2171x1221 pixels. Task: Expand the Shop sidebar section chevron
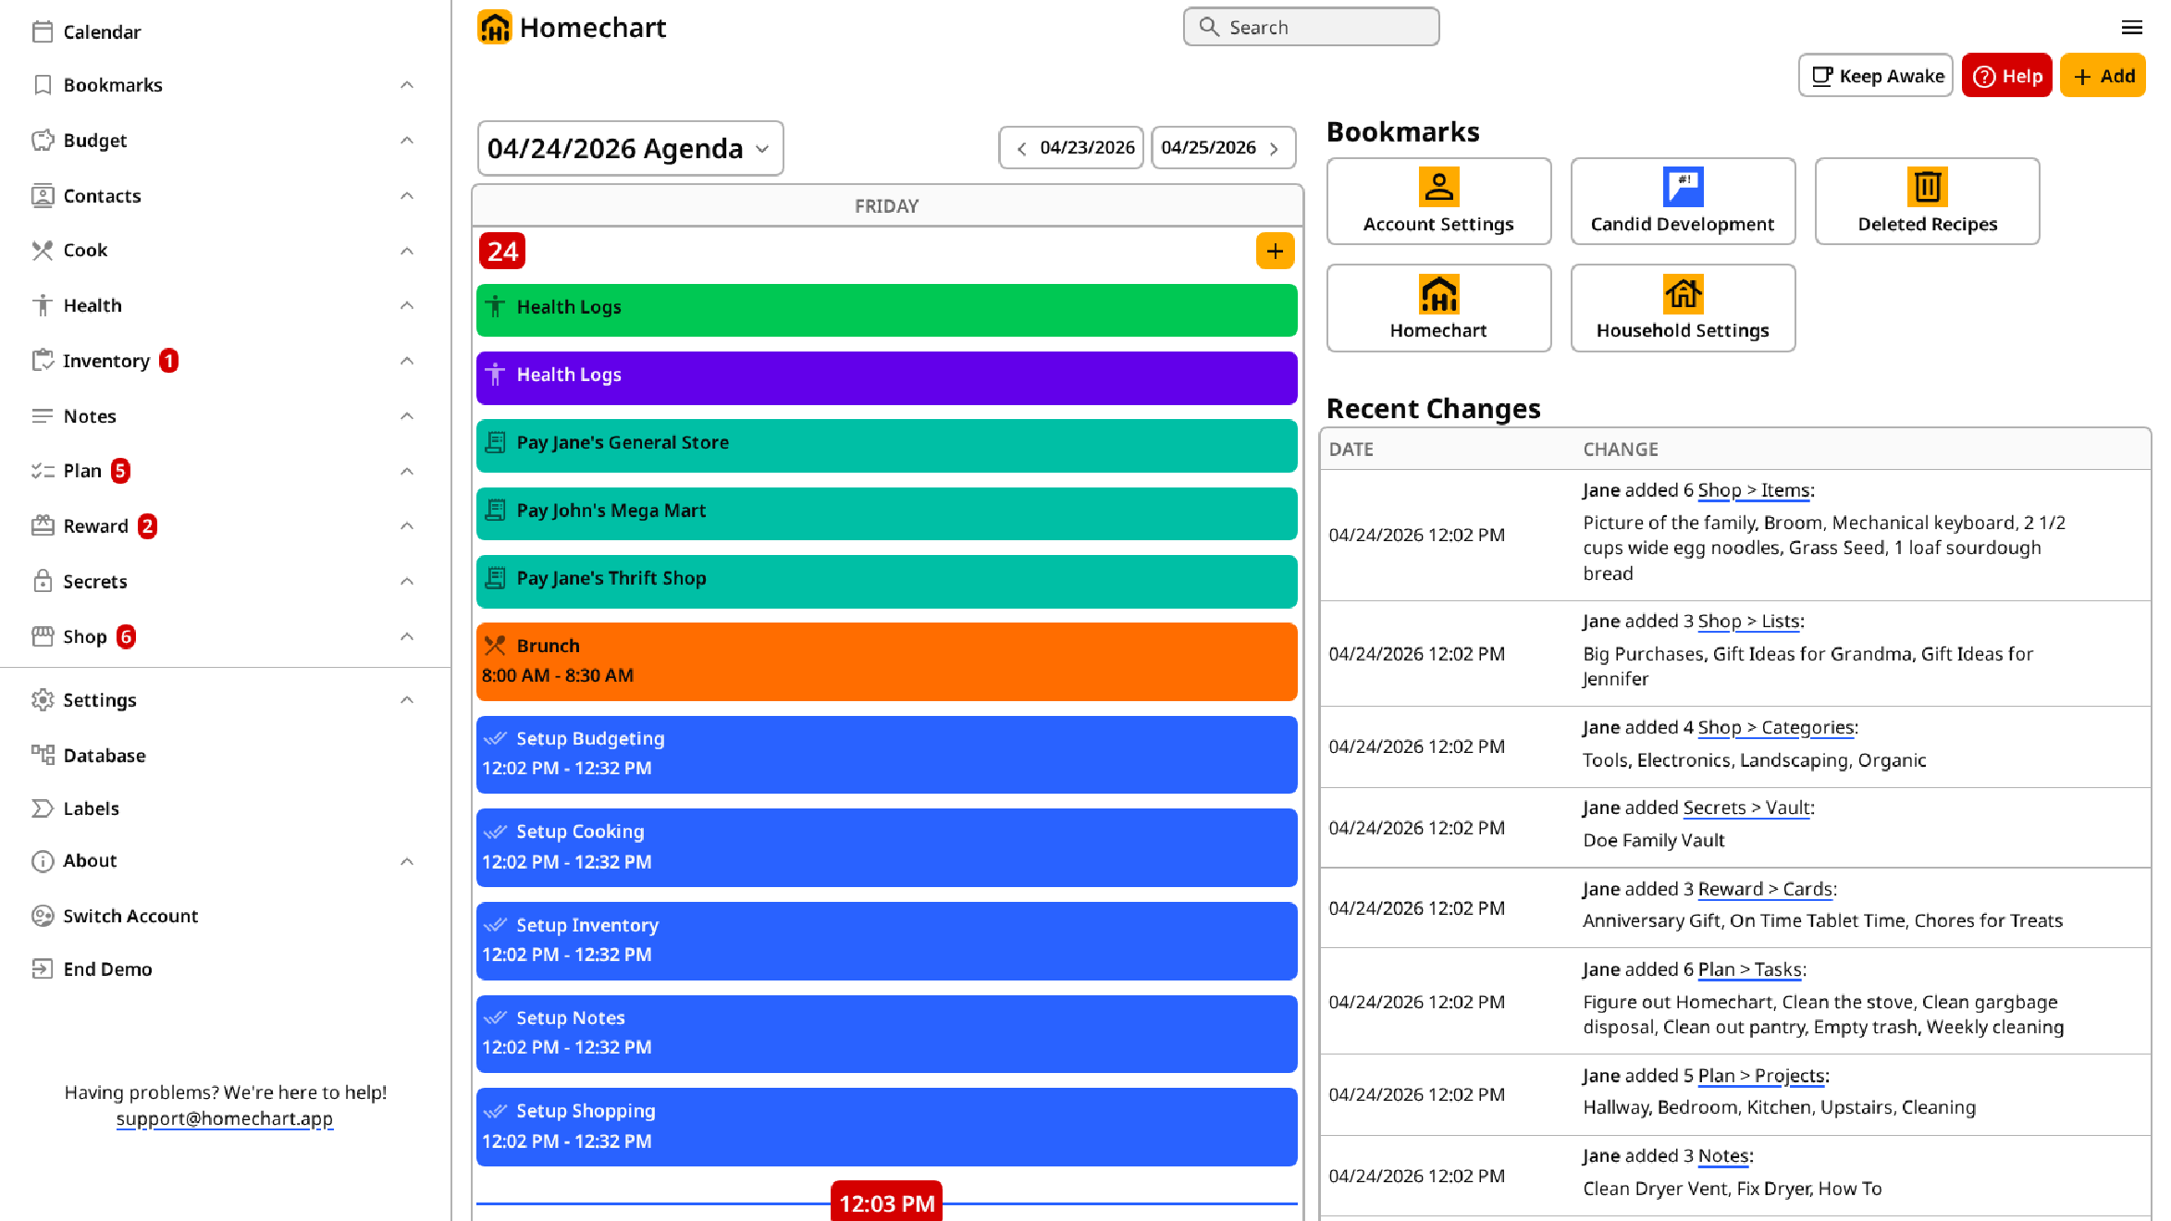[x=407, y=636]
